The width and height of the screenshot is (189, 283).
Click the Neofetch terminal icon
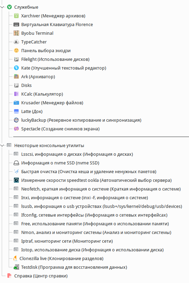pyautogui.click(x=16, y=188)
